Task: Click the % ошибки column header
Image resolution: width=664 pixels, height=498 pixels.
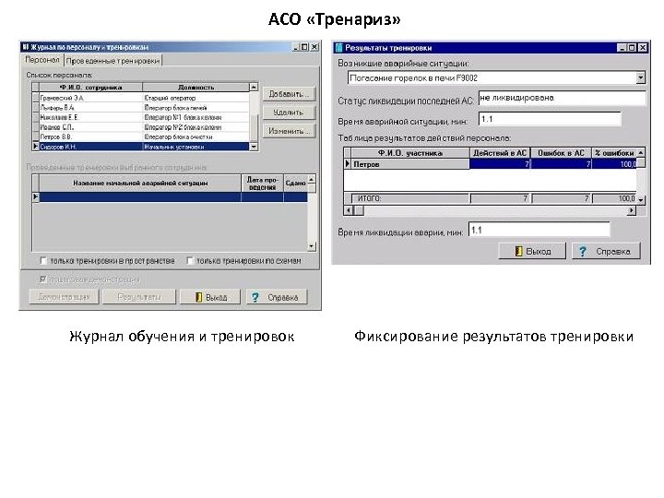Action: point(614,153)
